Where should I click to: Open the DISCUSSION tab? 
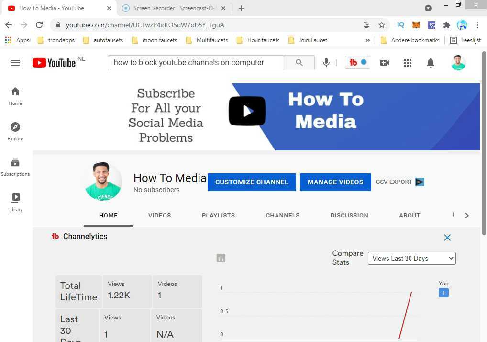point(349,215)
